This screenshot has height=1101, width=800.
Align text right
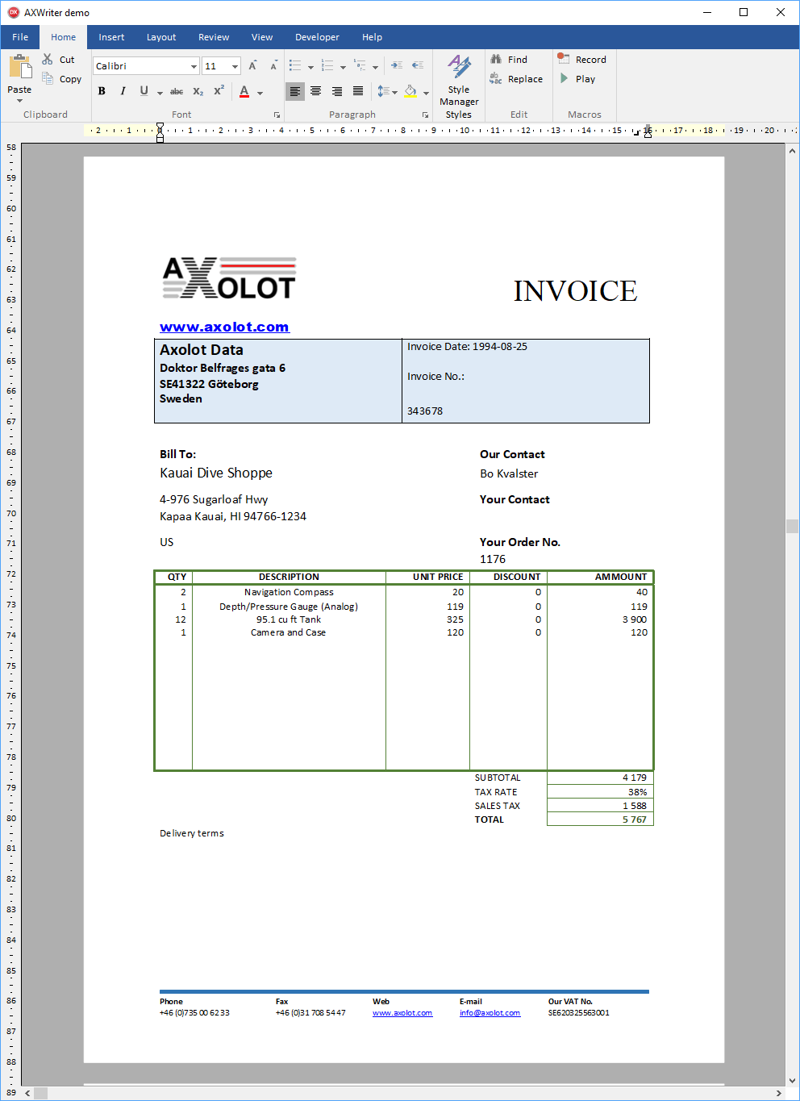tap(337, 91)
